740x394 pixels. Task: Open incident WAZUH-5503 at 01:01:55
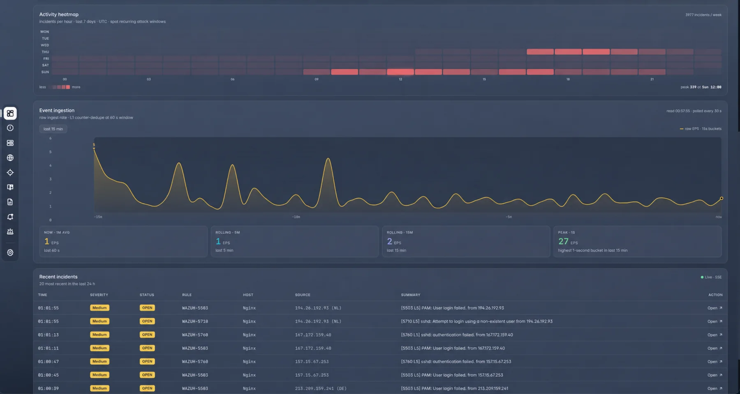tap(715, 308)
